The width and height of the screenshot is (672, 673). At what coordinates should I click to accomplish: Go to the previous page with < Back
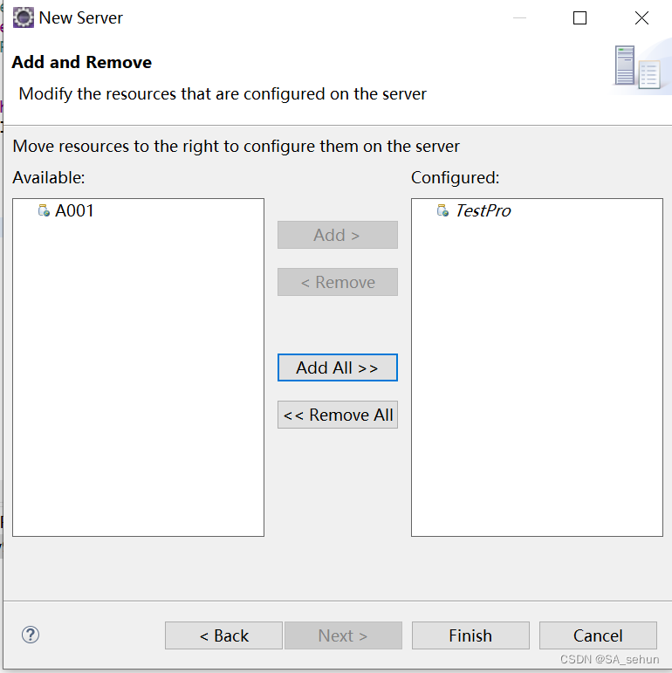(223, 635)
